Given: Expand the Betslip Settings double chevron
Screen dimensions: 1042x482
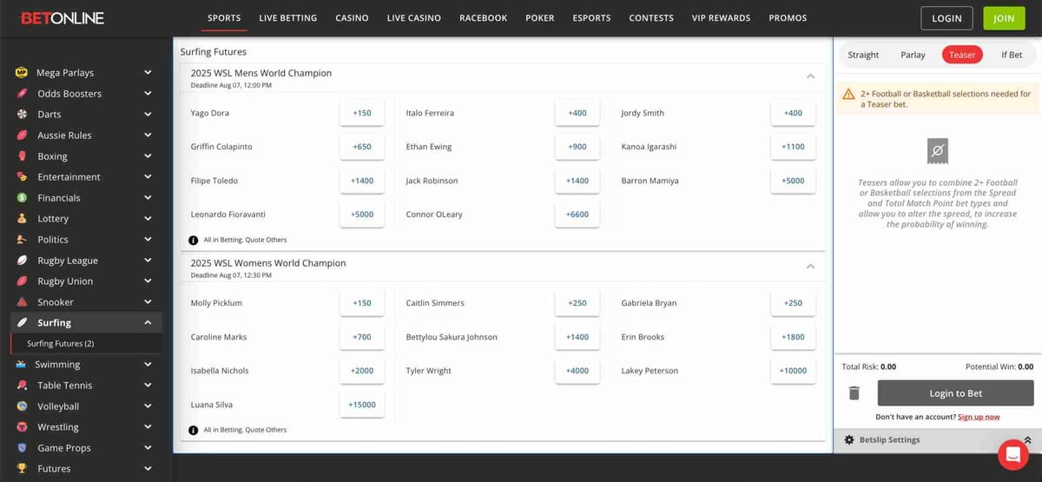Looking at the screenshot, I should [1027, 440].
